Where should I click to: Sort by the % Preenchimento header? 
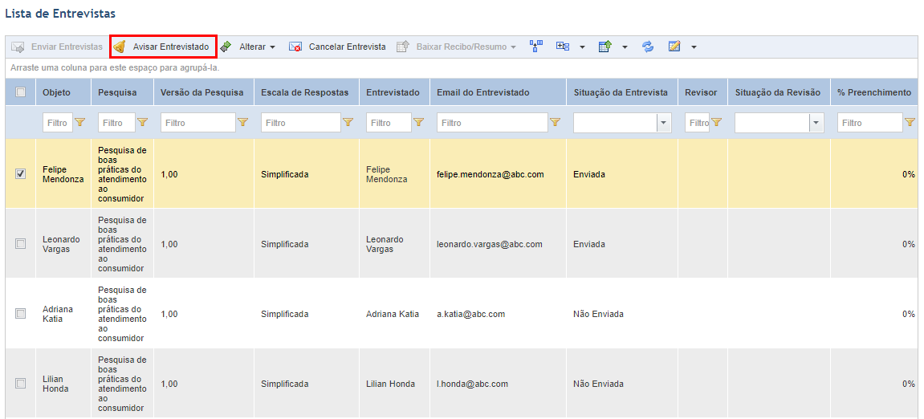pyautogui.click(x=874, y=92)
